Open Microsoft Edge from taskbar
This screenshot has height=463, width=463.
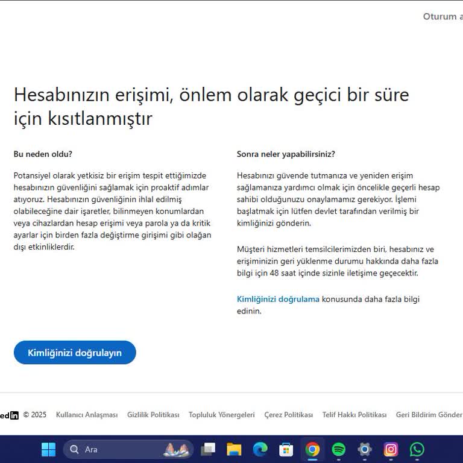(260, 449)
